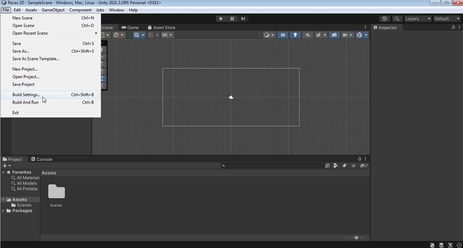The height and width of the screenshot is (248, 463).
Task: Click the star Save search icon
Action: (x=353, y=166)
